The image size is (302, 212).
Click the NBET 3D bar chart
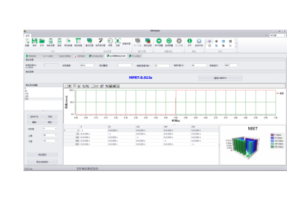(x=245, y=147)
